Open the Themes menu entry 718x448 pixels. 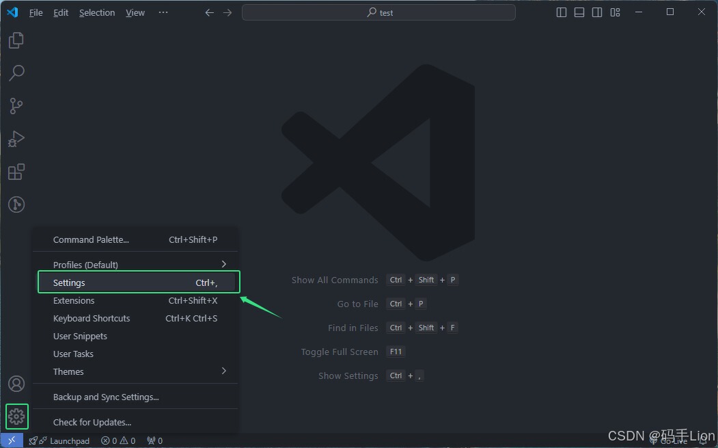(135, 371)
